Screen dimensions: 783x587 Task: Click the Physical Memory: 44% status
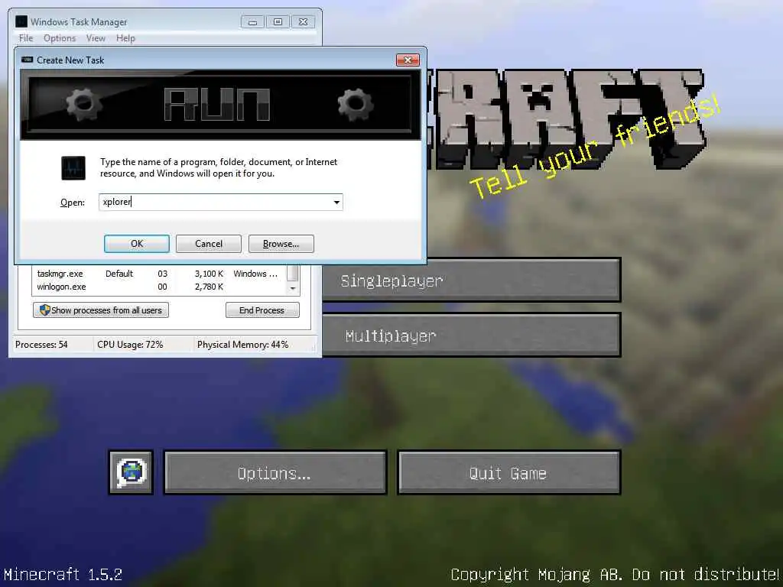(x=242, y=345)
